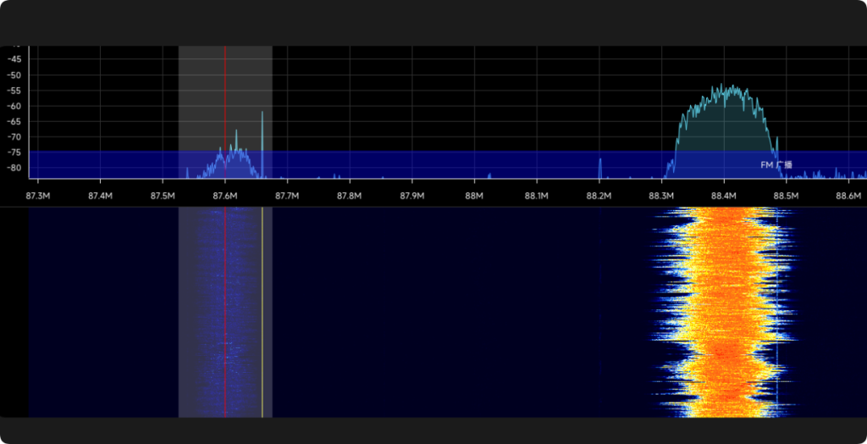Click the 88.6M frequency axis label
Image resolution: width=867 pixels, height=444 pixels.
(848, 197)
